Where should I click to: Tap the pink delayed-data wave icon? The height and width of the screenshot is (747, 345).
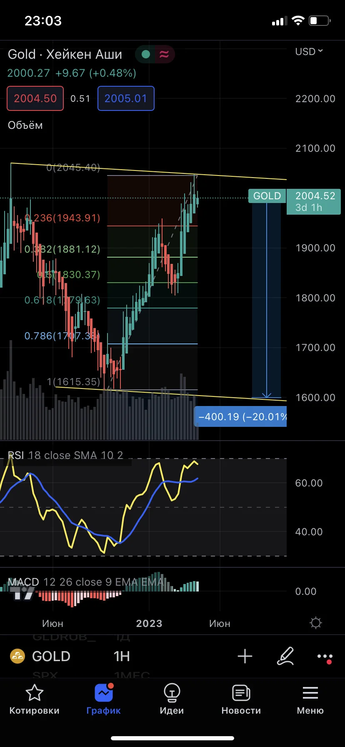coord(164,54)
